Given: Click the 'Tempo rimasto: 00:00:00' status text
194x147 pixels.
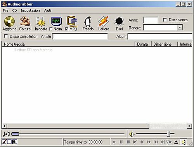Looking at the screenshot, I should 83,142.
